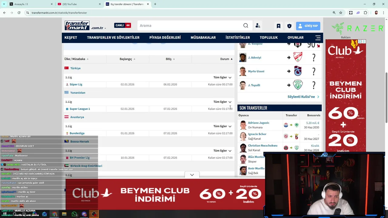Open the TOPLULUK menu
Image resolution: width=388 pixels, height=218 pixels.
(269, 38)
